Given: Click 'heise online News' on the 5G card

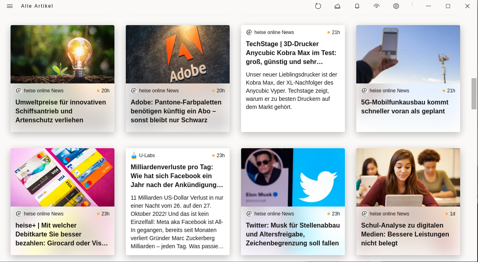Looking at the screenshot, I should click(x=390, y=91).
